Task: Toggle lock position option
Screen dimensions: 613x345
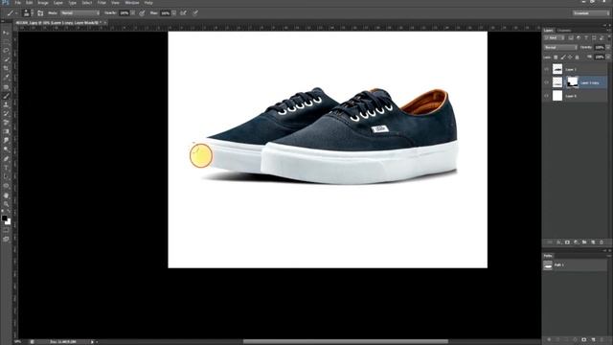Action: [x=570, y=57]
